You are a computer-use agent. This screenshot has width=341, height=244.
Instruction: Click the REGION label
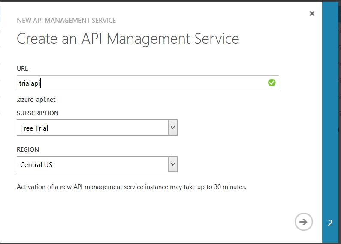pos(28,149)
